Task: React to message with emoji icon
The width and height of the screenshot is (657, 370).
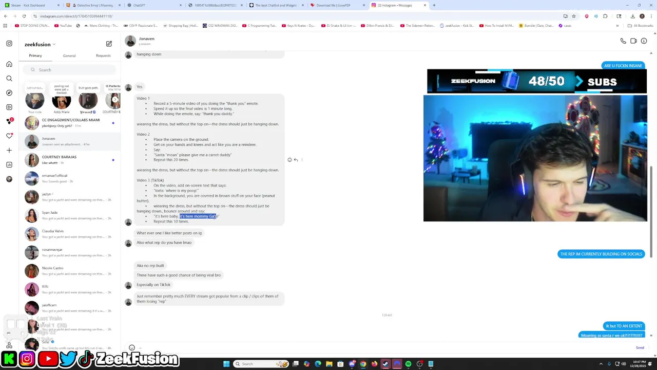Action: coord(289,160)
